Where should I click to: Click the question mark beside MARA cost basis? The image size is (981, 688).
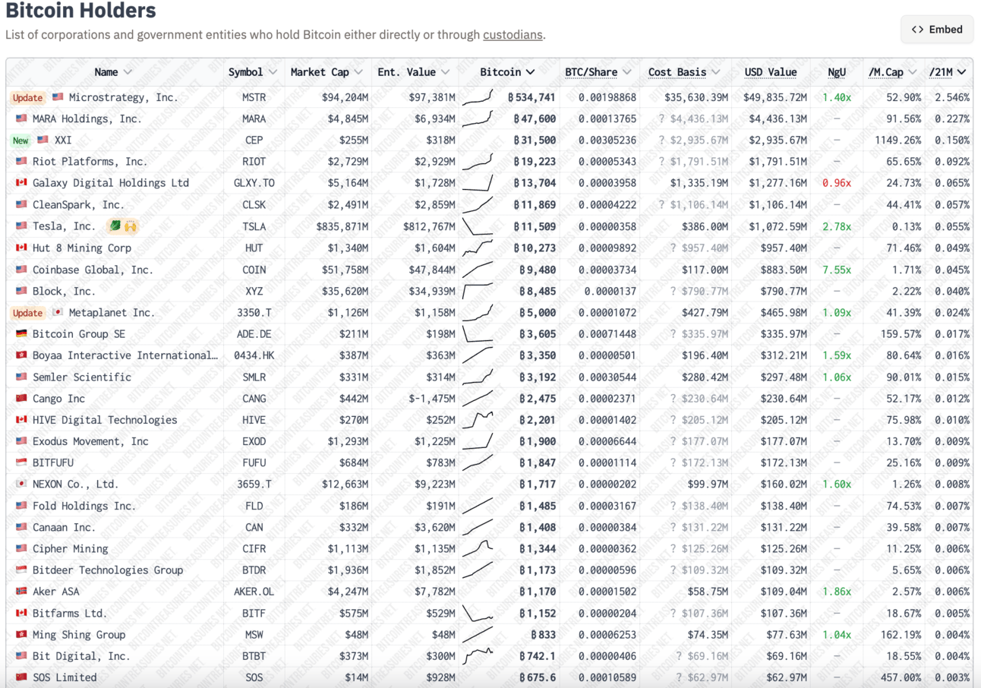(661, 118)
